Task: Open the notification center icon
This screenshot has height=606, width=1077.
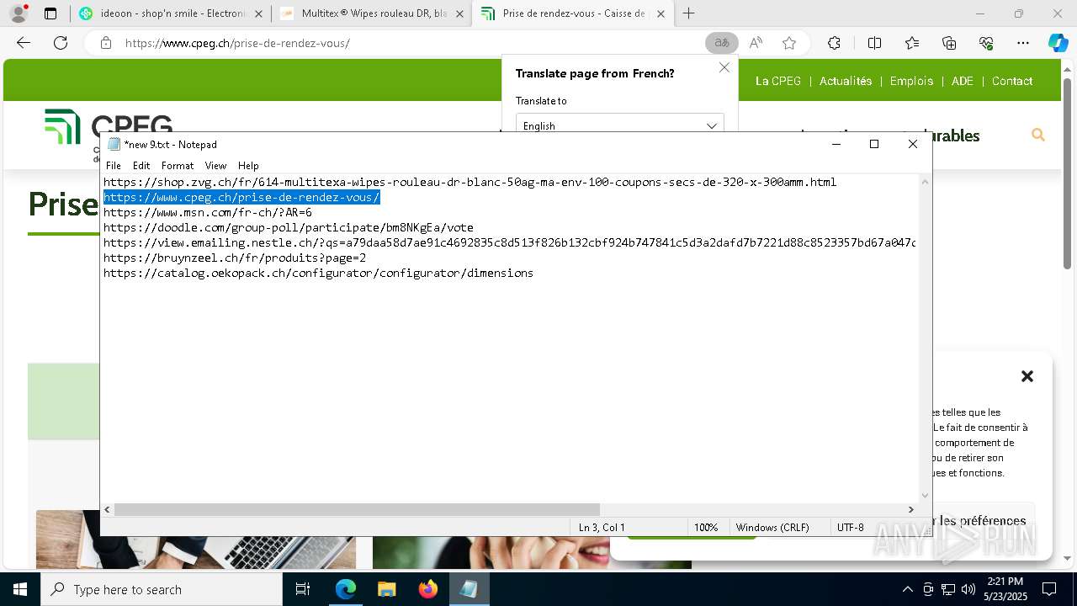Action: (x=1049, y=589)
